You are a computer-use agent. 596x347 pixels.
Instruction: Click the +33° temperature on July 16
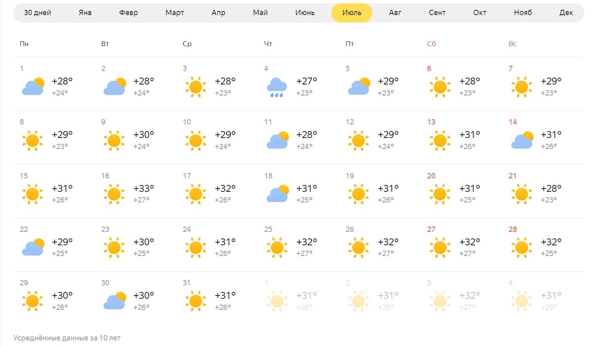coord(144,189)
